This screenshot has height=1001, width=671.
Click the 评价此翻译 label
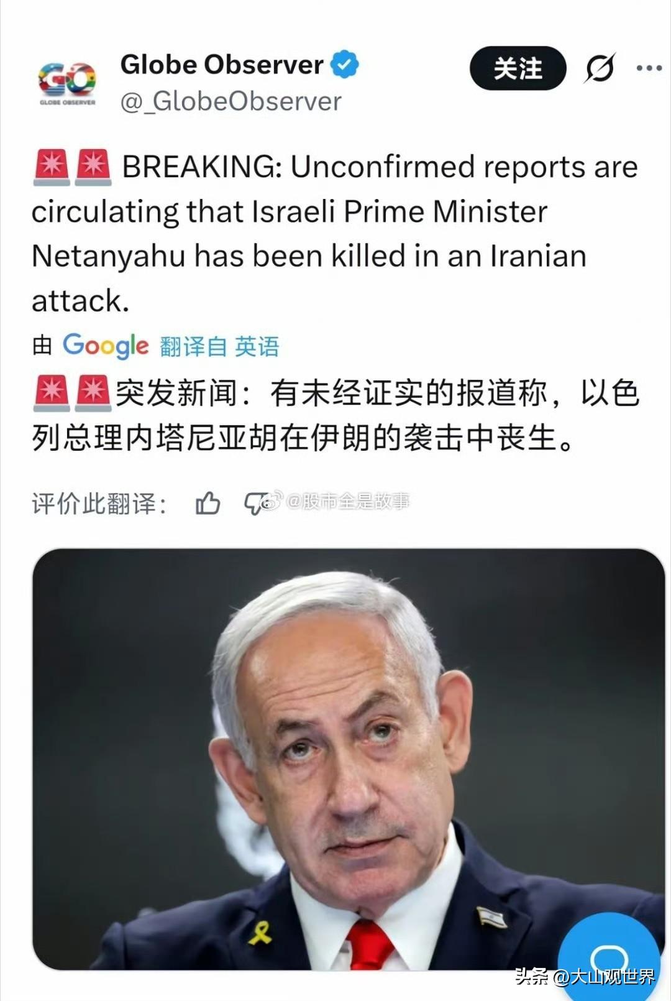click(x=99, y=504)
